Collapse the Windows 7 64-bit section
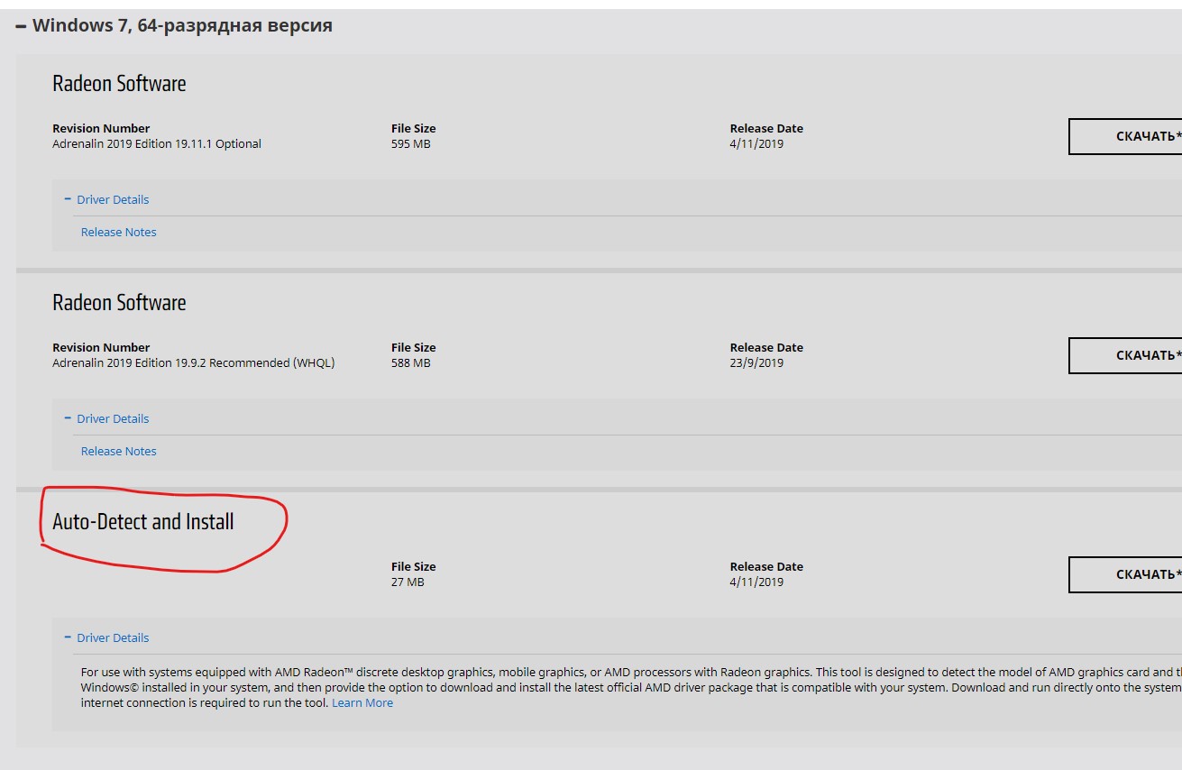This screenshot has height=770, width=1182. (x=21, y=26)
